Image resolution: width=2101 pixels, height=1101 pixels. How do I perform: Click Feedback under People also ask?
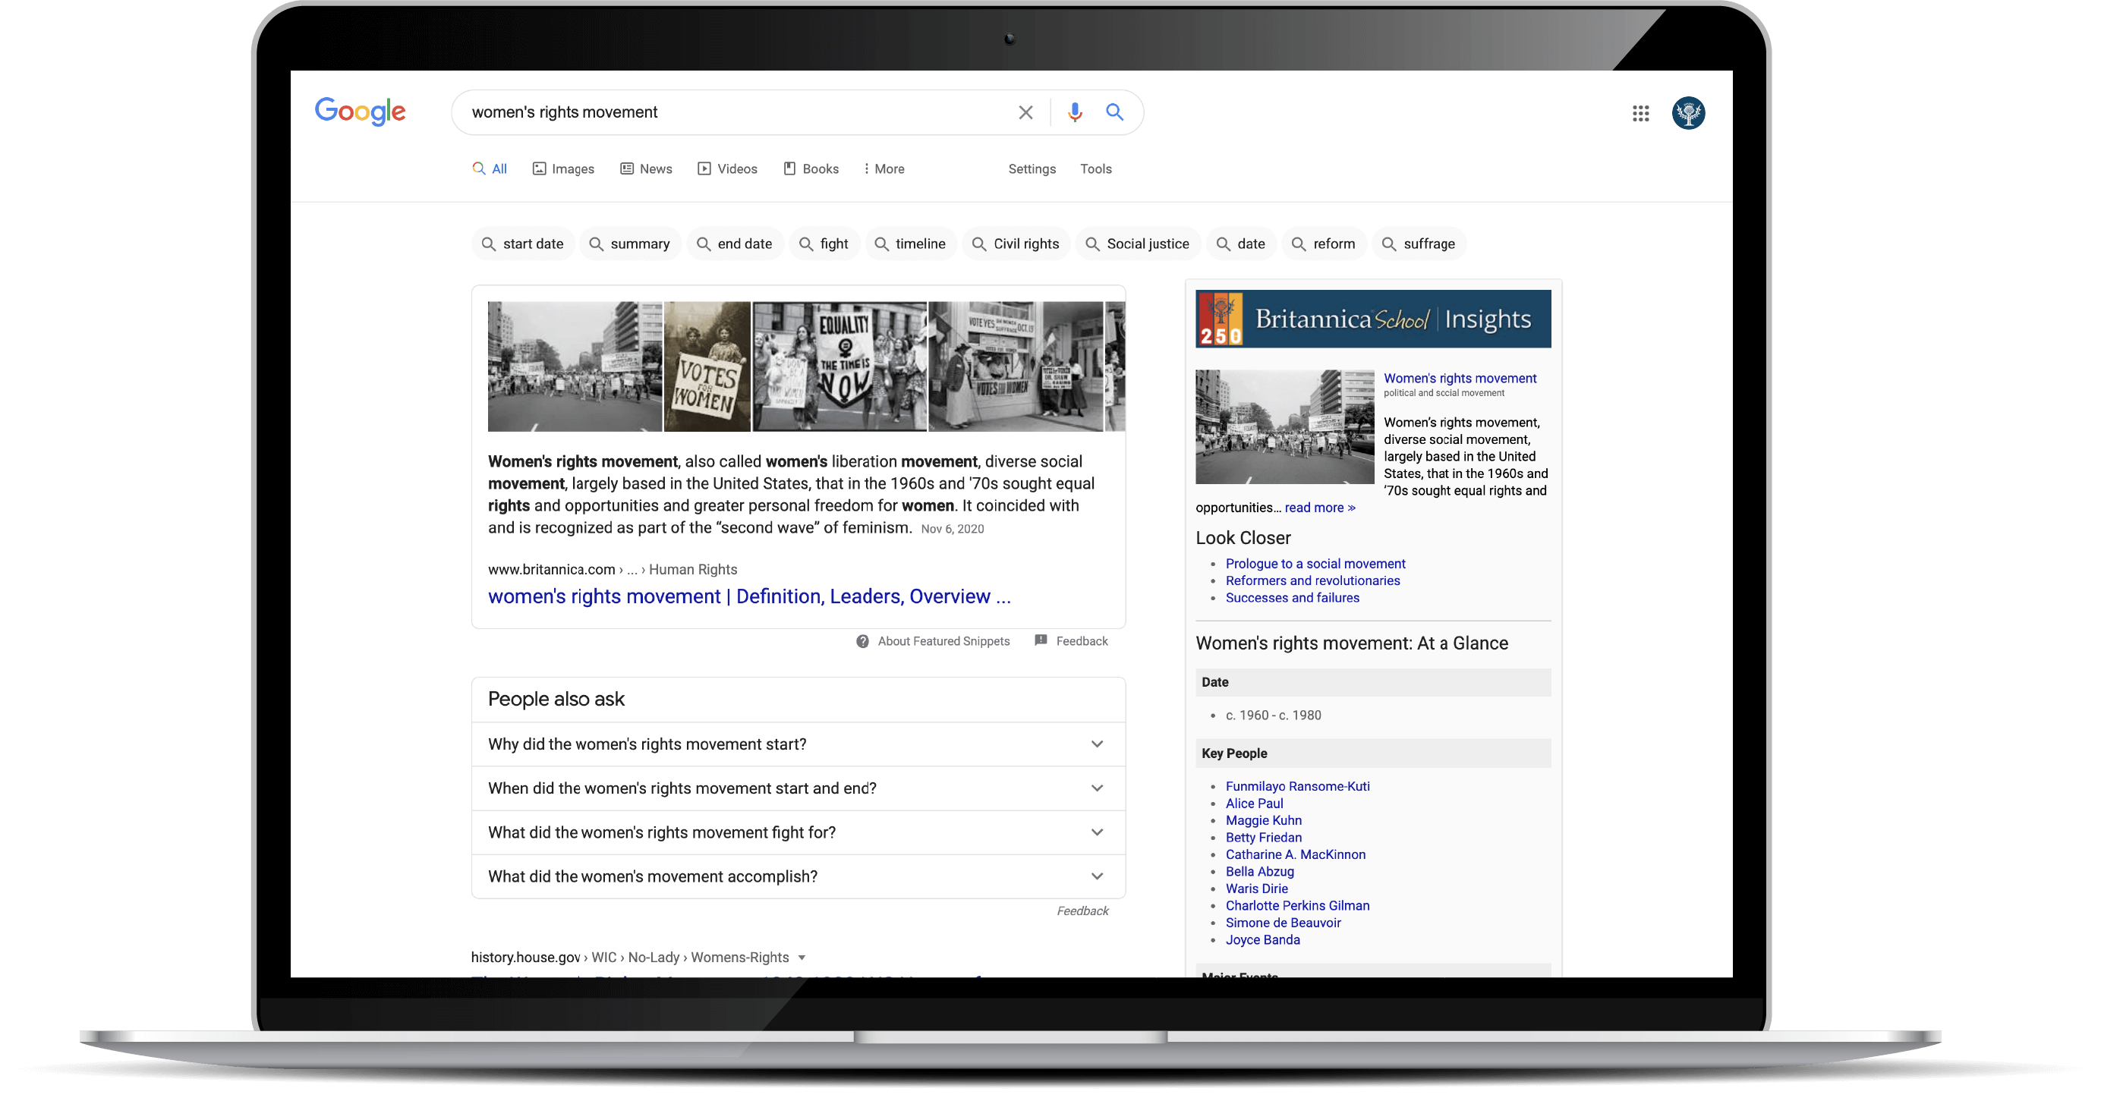coord(1082,911)
